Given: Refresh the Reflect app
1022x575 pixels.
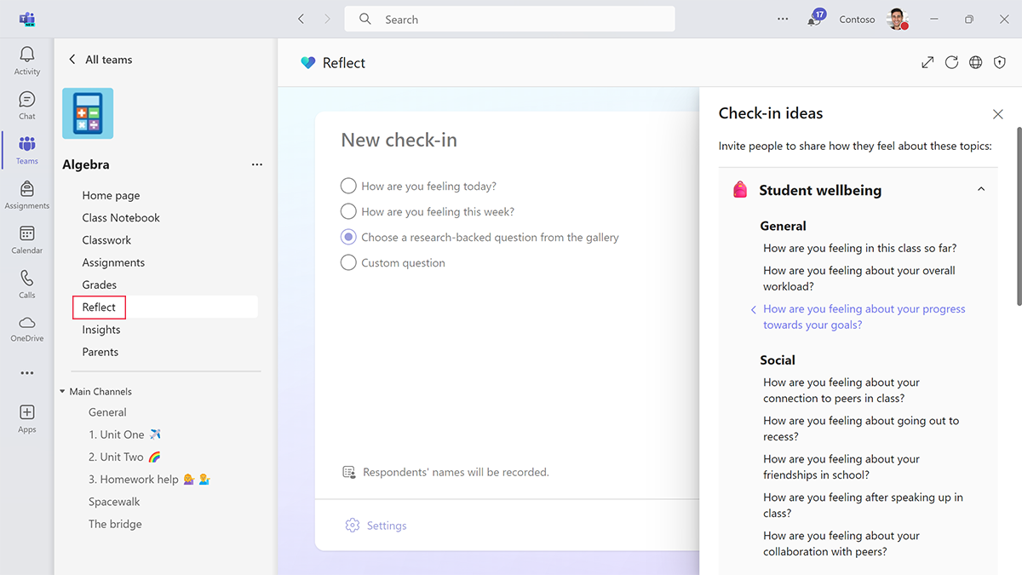Looking at the screenshot, I should click(x=951, y=62).
